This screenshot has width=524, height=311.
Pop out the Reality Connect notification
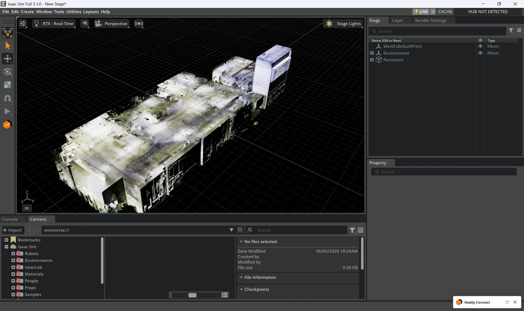click(x=507, y=302)
